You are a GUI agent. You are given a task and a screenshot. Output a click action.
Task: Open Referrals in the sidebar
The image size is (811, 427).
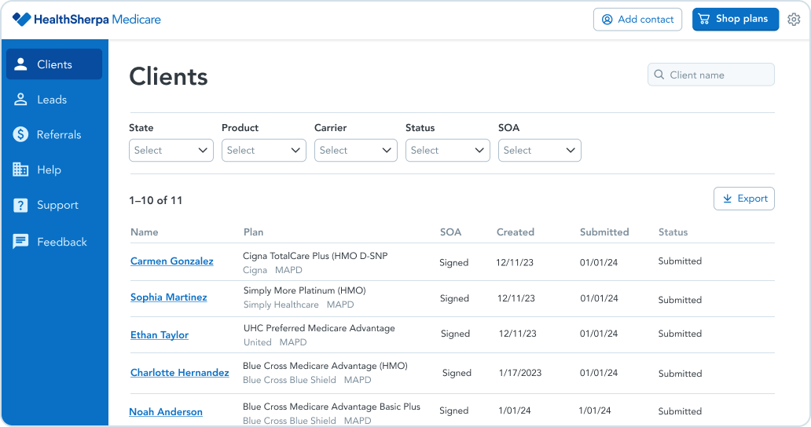pyautogui.click(x=59, y=134)
